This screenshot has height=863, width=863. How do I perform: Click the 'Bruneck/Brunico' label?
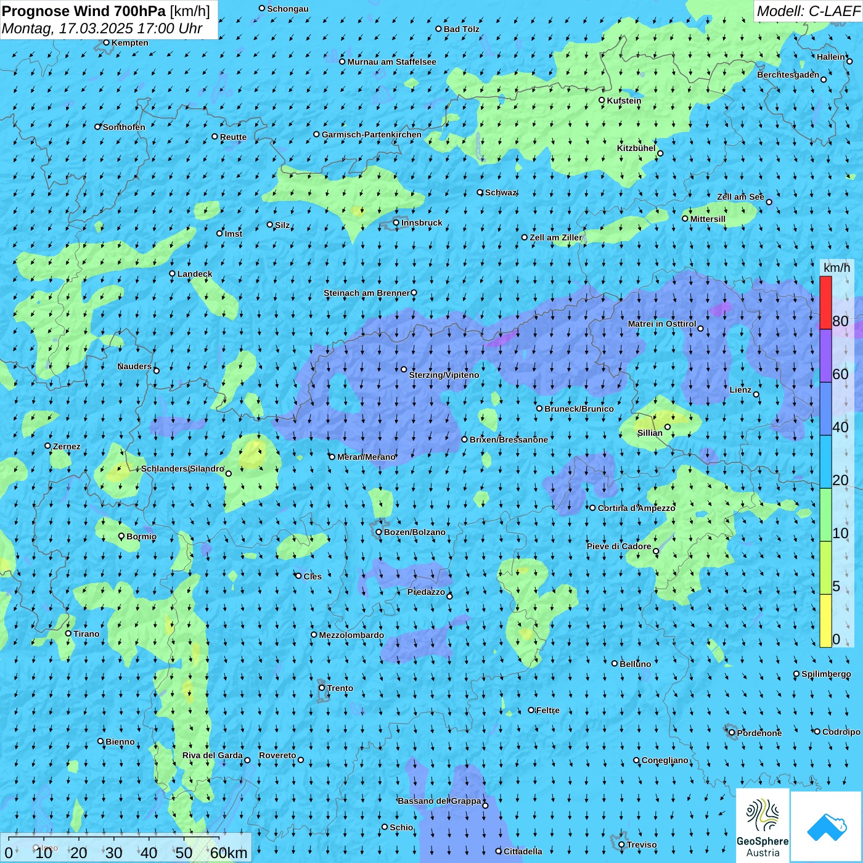click(x=579, y=409)
